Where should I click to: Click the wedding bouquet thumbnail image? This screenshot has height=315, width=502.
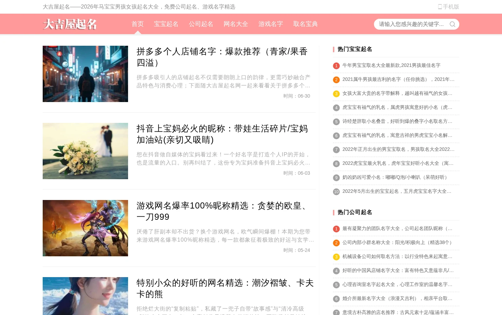(85, 151)
